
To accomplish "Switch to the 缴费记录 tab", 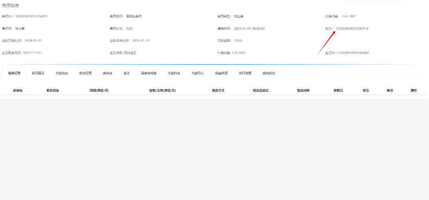I will 14,73.
